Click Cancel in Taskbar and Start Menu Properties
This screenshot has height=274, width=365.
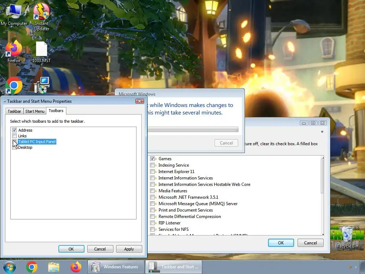(100, 249)
